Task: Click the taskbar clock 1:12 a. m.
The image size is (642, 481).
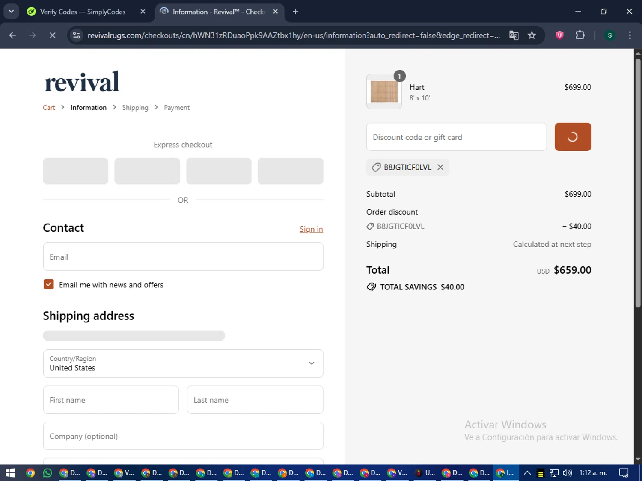Action: (x=593, y=473)
